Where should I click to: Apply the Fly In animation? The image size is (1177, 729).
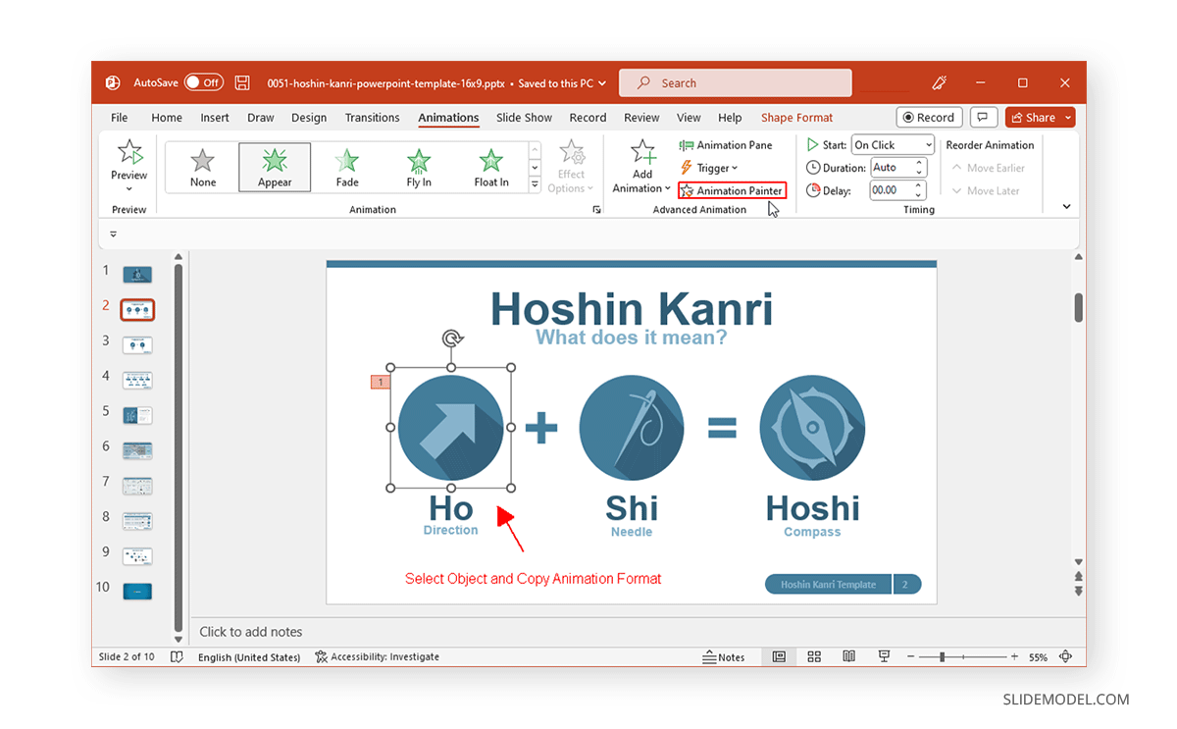click(x=418, y=167)
